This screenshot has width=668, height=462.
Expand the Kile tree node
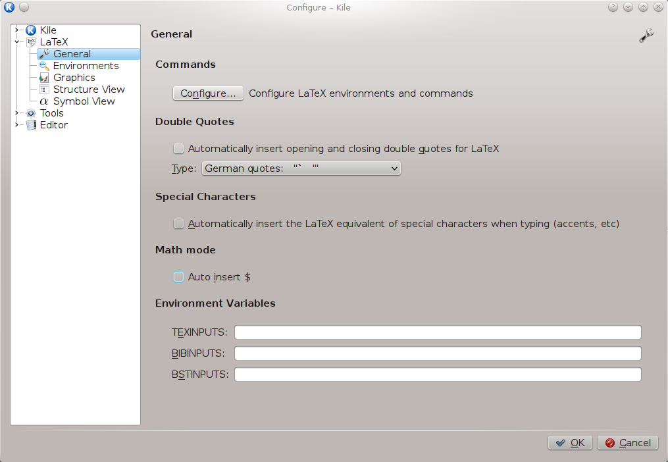16,30
